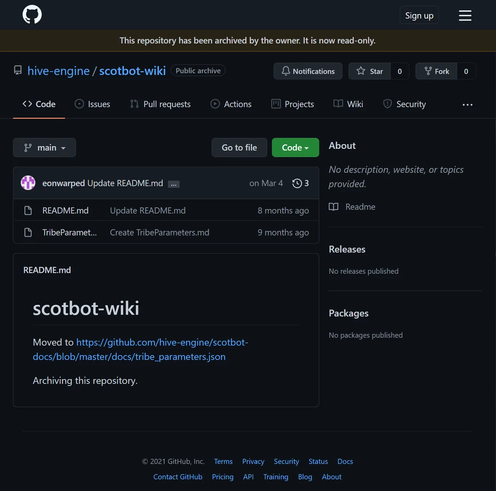Click the 9 months ago timestamp
Viewport: 496px width, 491px height.
tap(283, 233)
